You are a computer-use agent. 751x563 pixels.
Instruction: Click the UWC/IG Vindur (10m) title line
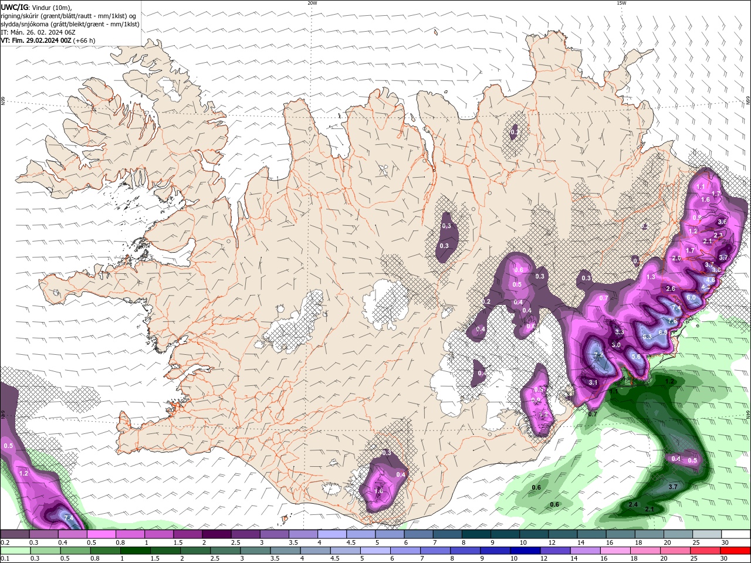click(x=37, y=7)
